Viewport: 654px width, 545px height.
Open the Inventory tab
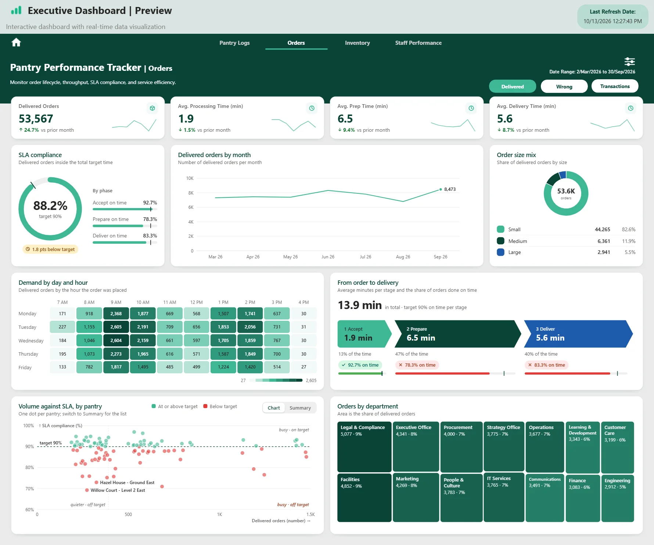pos(357,43)
